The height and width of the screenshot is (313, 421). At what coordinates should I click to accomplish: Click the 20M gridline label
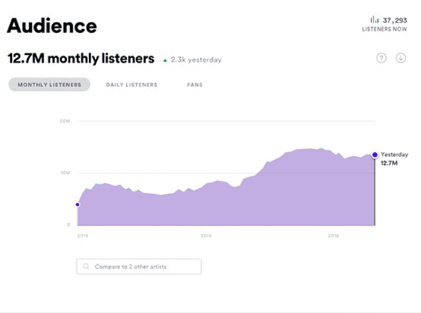(65, 121)
